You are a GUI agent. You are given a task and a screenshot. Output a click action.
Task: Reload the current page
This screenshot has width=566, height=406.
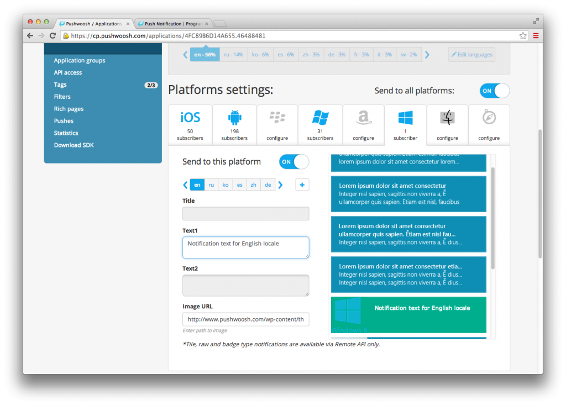click(x=53, y=36)
